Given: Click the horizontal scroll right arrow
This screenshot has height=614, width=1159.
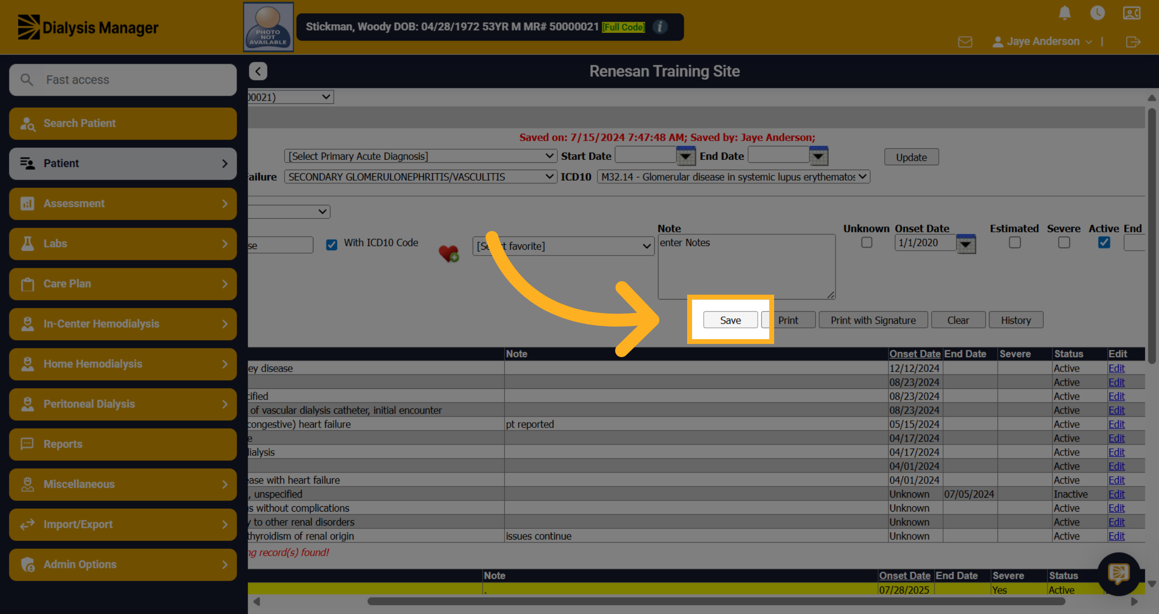Looking at the screenshot, I should [x=1134, y=601].
